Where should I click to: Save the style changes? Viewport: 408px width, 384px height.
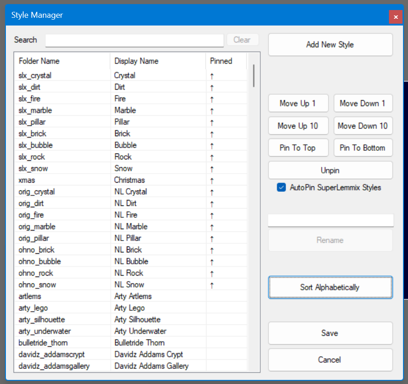pos(330,333)
